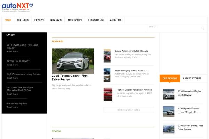Open Terms of Use page
209x139 pixels.
tap(96, 20)
